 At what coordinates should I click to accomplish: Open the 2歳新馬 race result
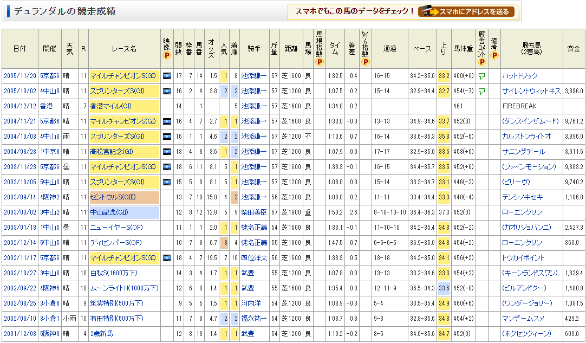(102, 334)
